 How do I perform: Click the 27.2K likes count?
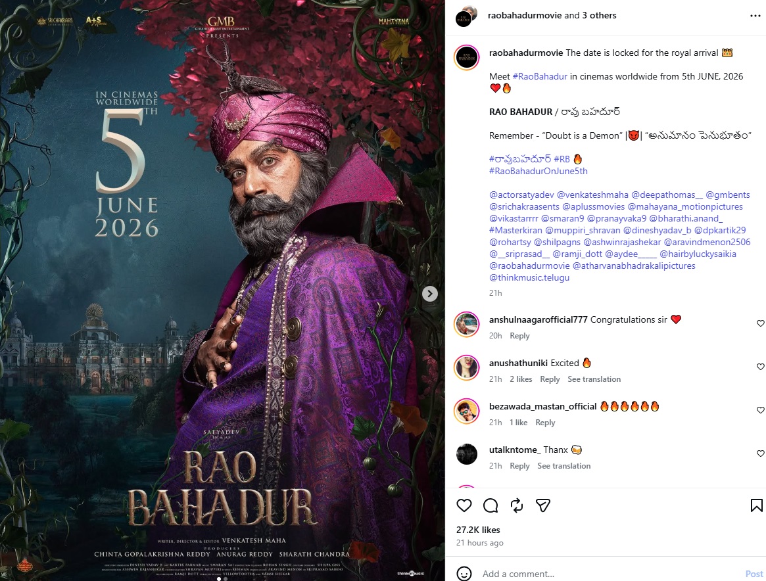[x=478, y=530]
